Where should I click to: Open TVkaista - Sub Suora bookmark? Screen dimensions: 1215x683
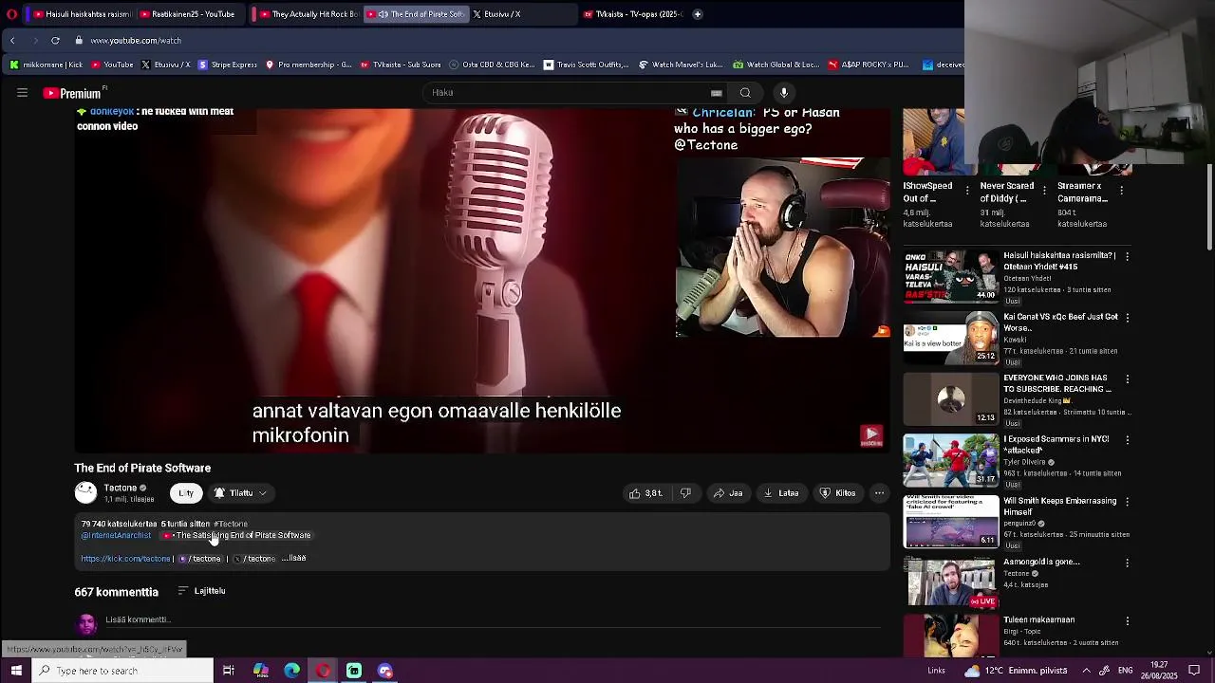tap(400, 65)
